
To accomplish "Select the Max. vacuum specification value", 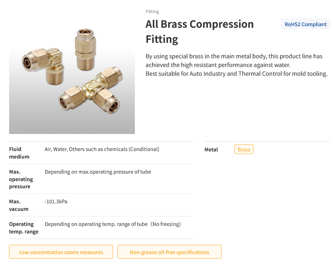I will 56,201.
